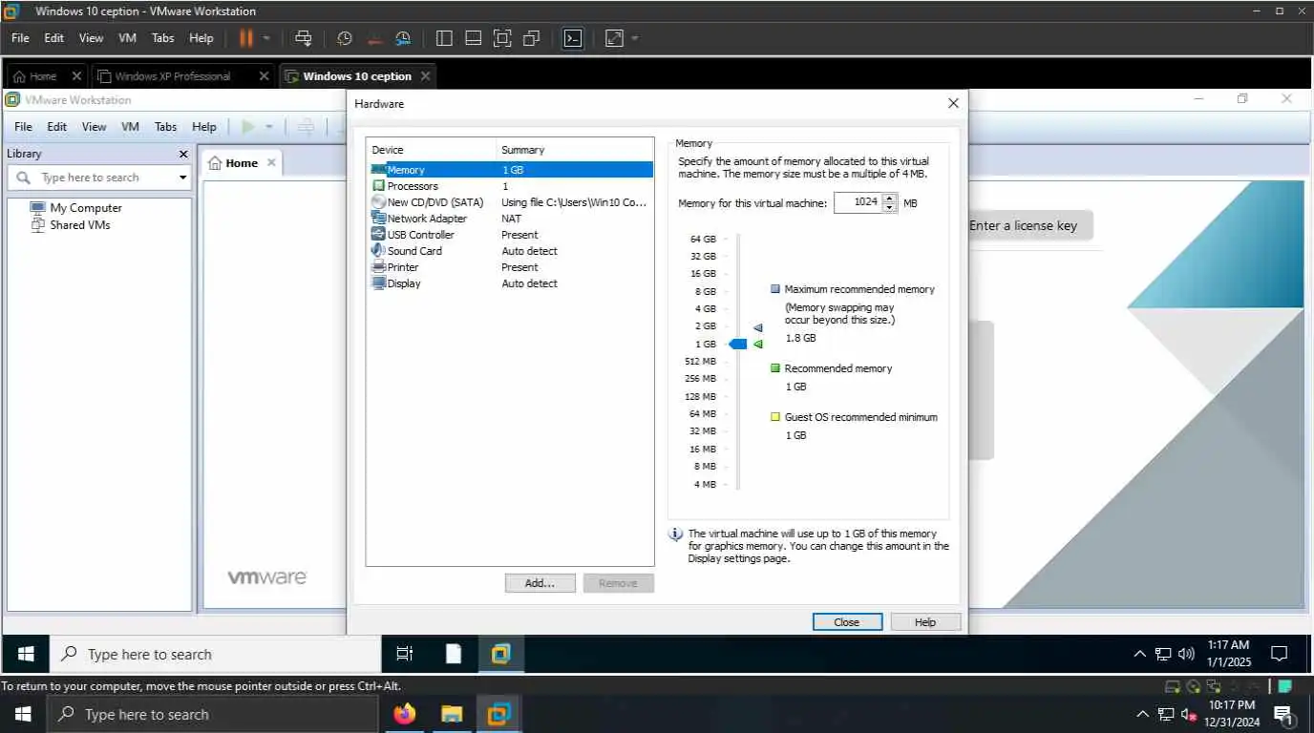Open power dropdown beside the guest window's play icon
Image resolution: width=1314 pixels, height=733 pixels.
(x=269, y=126)
